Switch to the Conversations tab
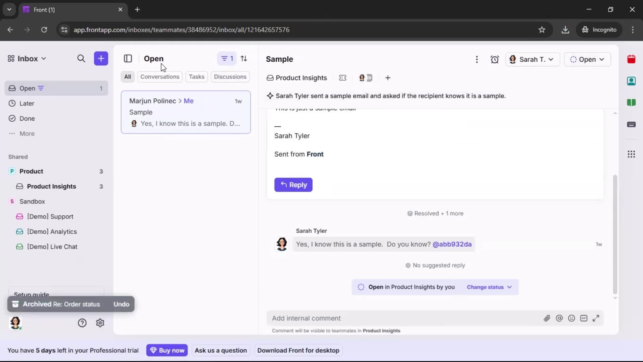This screenshot has width=643, height=362. [160, 77]
